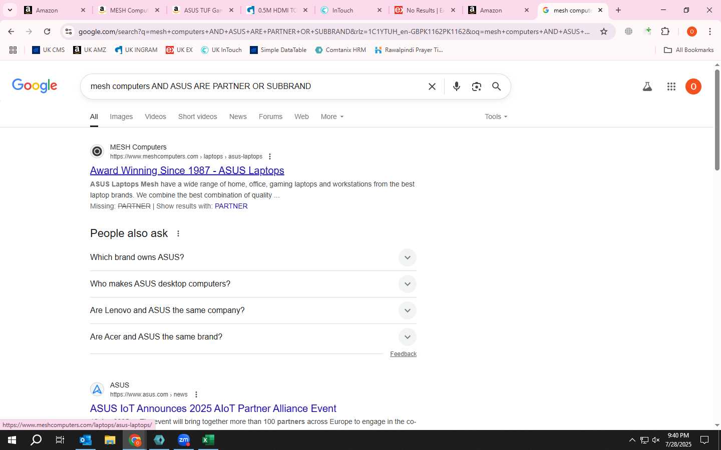
Task: Open Excel from the taskbar
Action: pos(208,440)
